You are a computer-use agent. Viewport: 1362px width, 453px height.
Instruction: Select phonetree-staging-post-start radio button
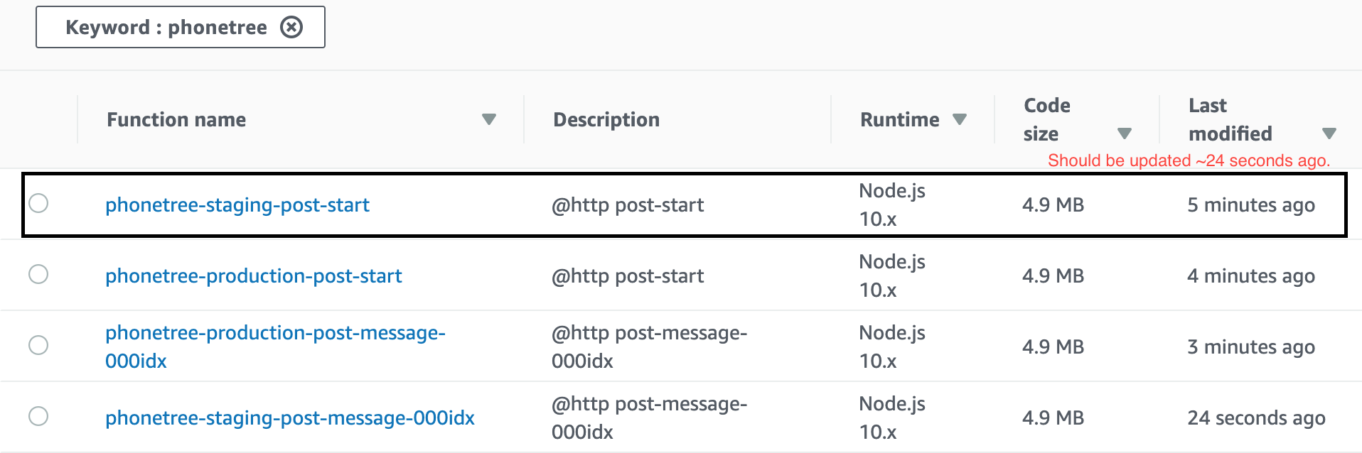pyautogui.click(x=38, y=203)
